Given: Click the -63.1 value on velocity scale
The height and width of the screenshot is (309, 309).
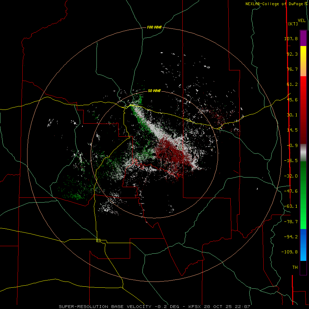Looking at the screenshot, I should pyautogui.click(x=291, y=206).
